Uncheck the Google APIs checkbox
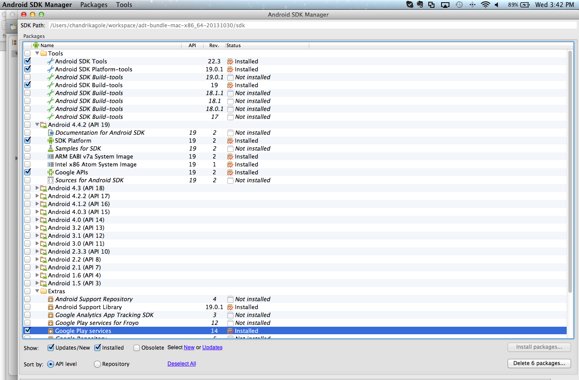The width and height of the screenshot is (579, 380). (x=27, y=172)
